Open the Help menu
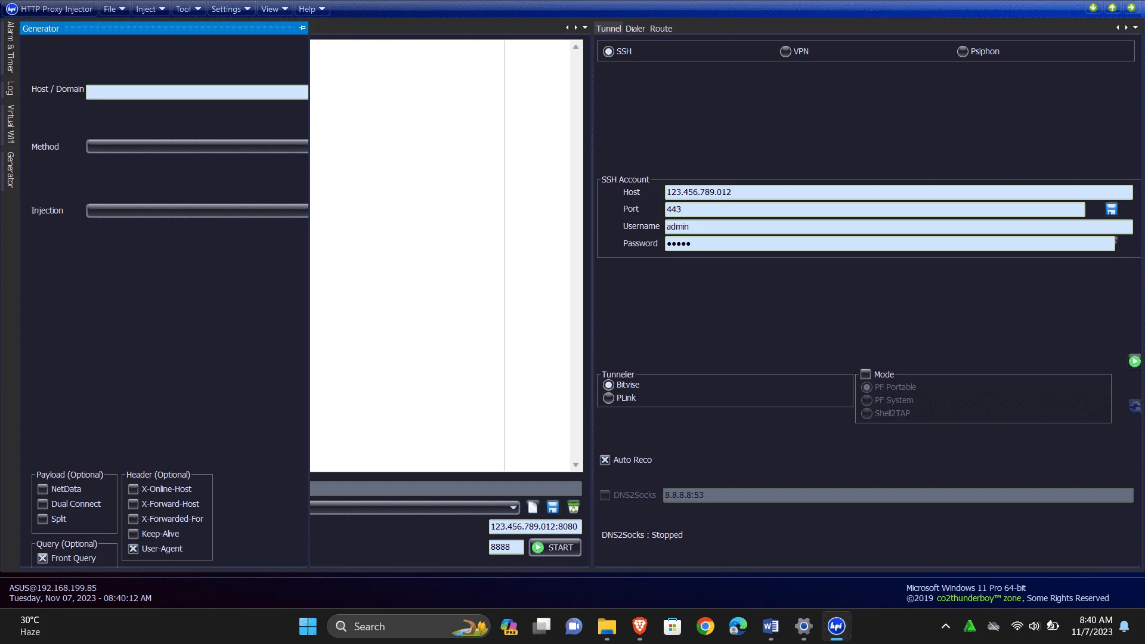 (x=311, y=9)
